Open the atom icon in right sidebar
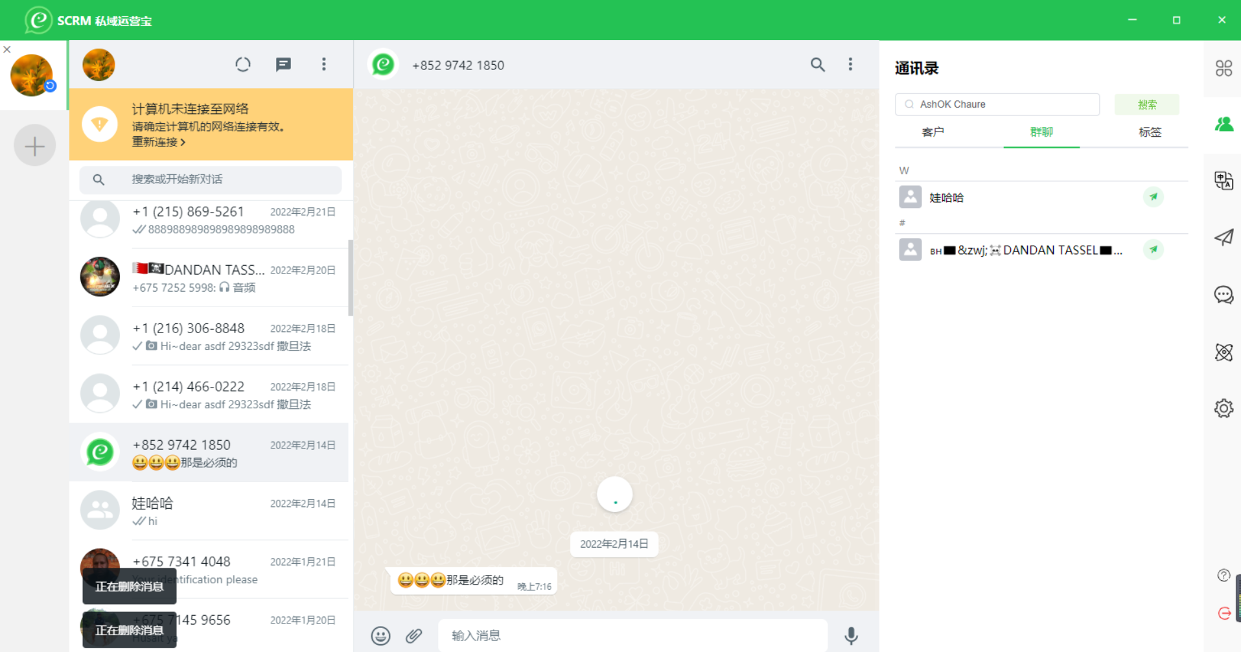The width and height of the screenshot is (1241, 652). [x=1224, y=352]
